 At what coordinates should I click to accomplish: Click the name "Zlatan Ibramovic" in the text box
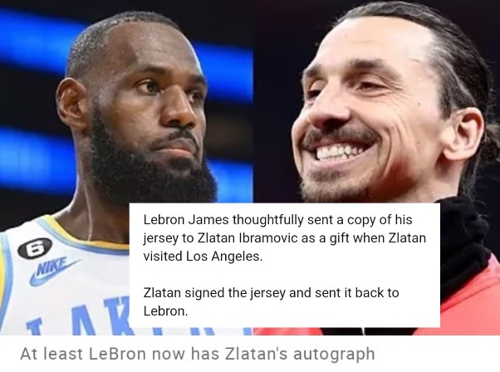pyautogui.click(x=248, y=238)
